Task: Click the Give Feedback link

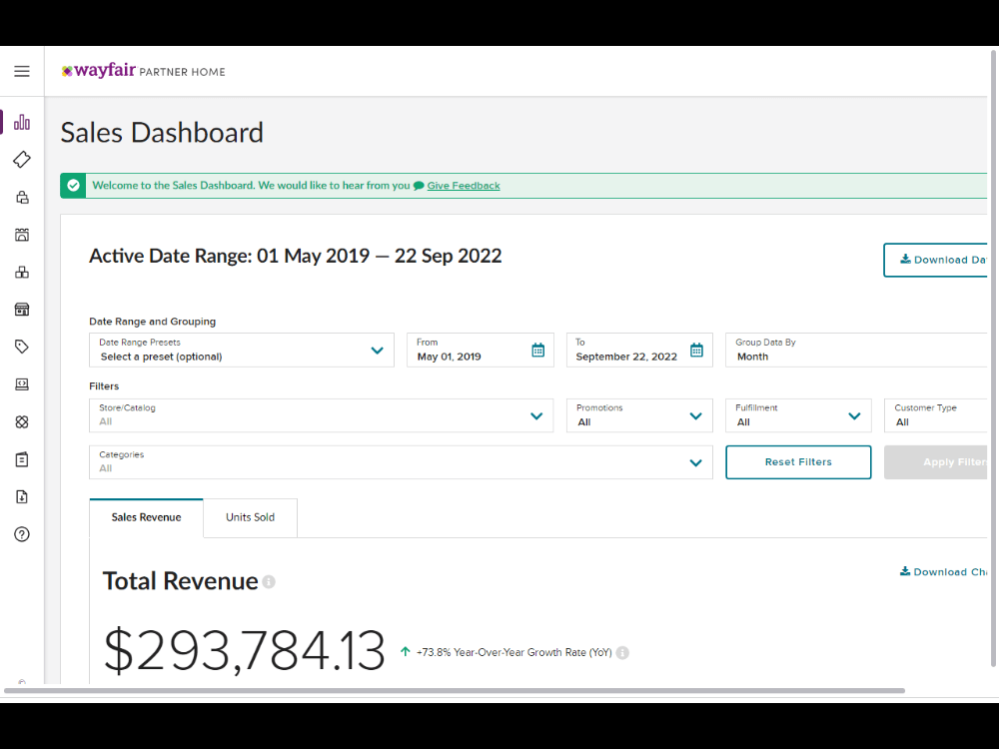Action: (x=464, y=186)
